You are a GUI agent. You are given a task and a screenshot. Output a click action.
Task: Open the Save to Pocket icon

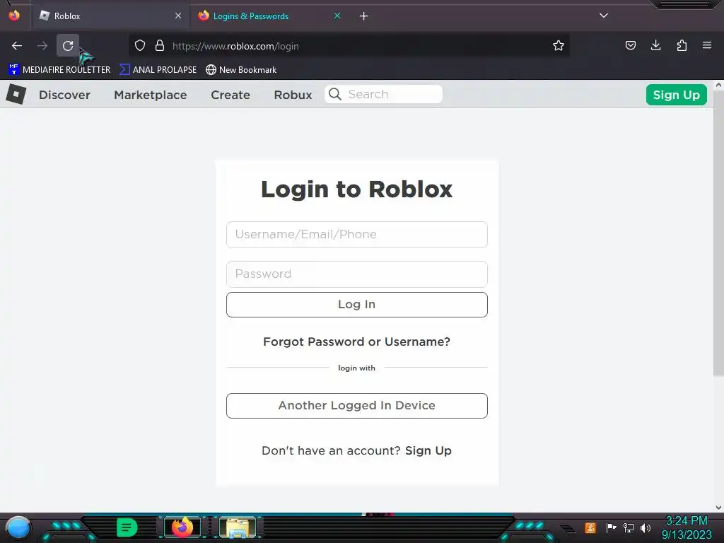coord(630,45)
